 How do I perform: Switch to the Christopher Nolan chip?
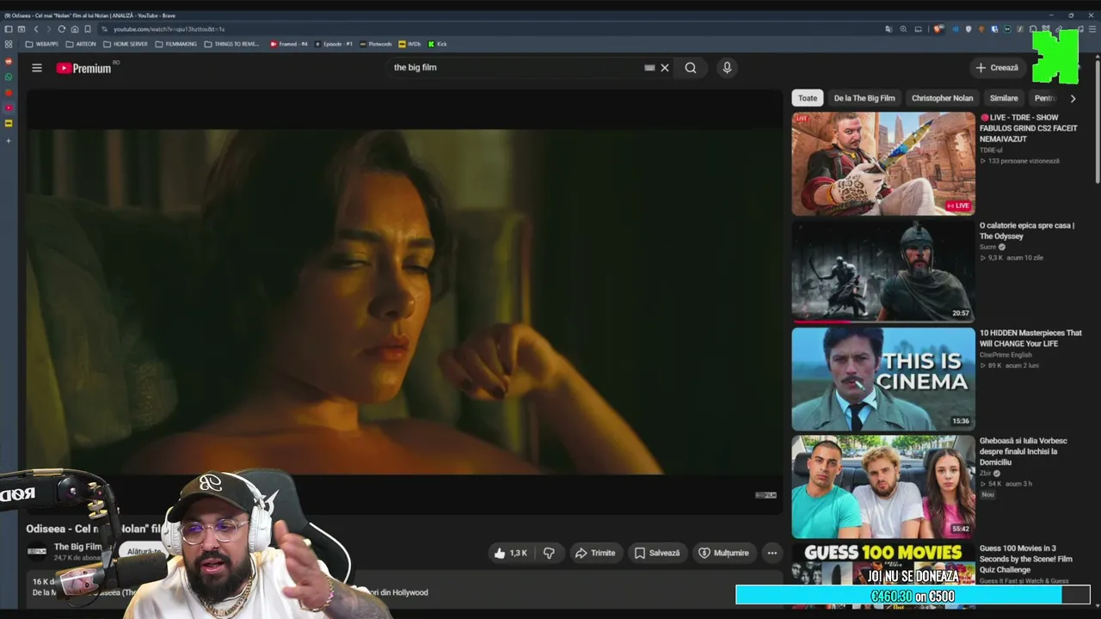[x=942, y=98]
